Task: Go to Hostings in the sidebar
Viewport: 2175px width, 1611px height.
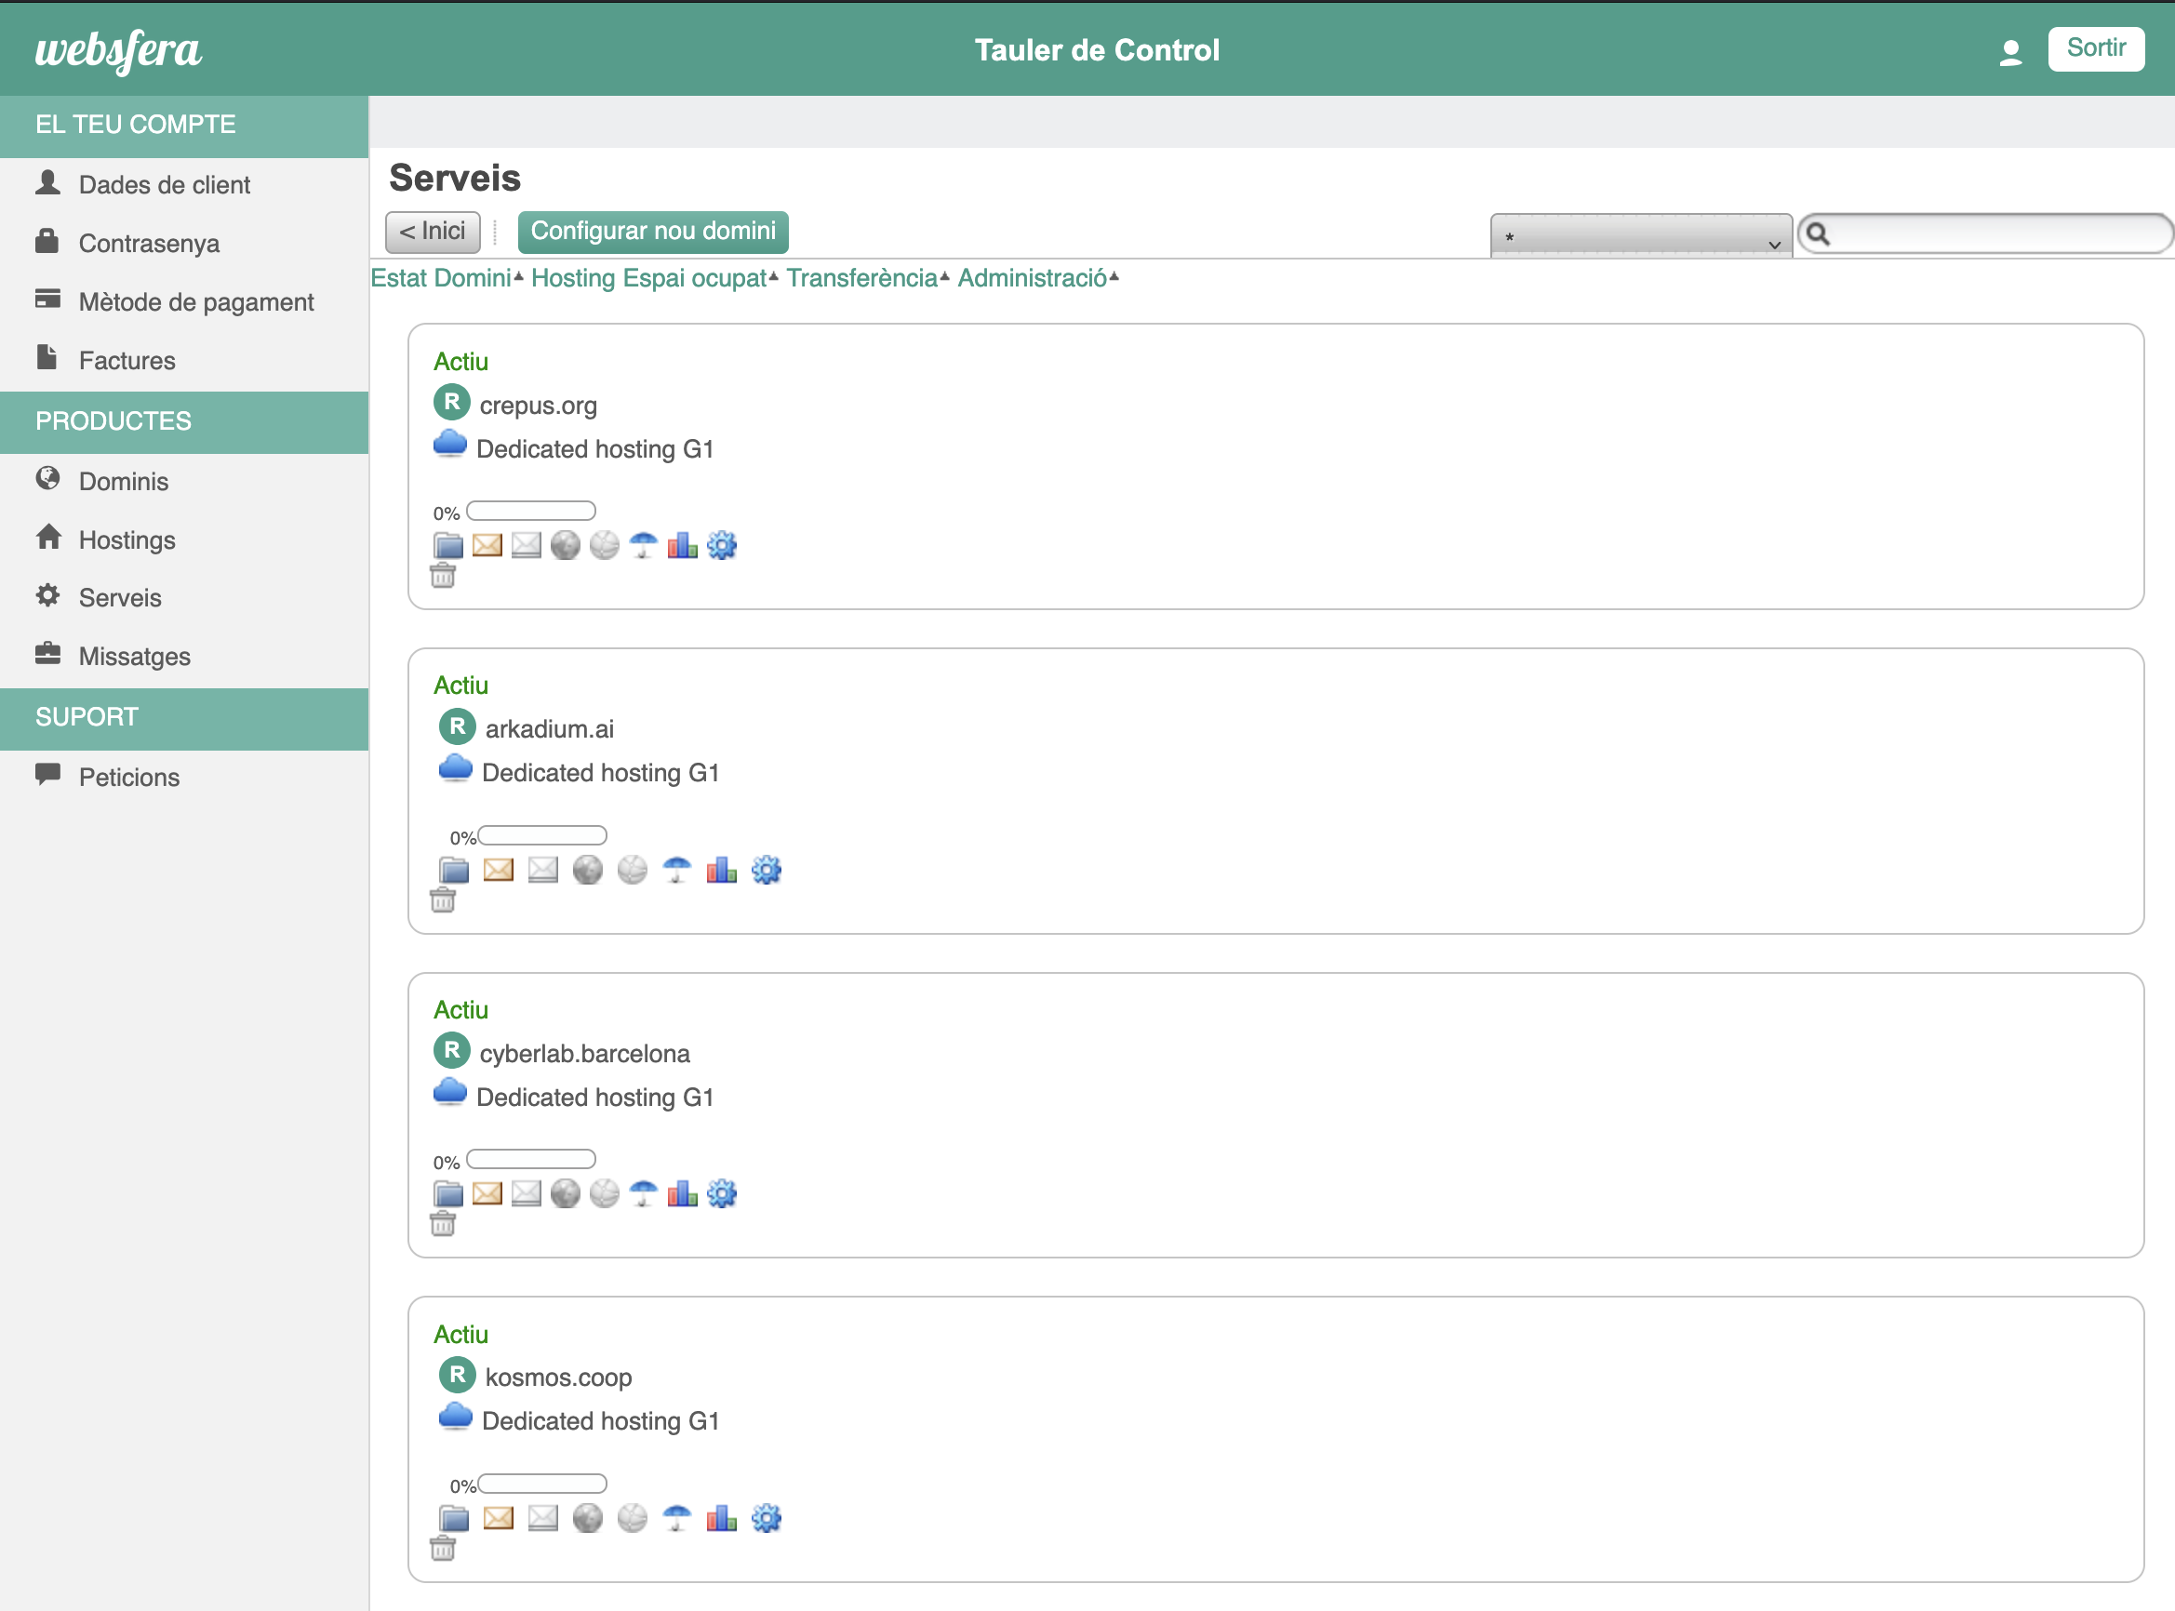Action: coord(127,540)
